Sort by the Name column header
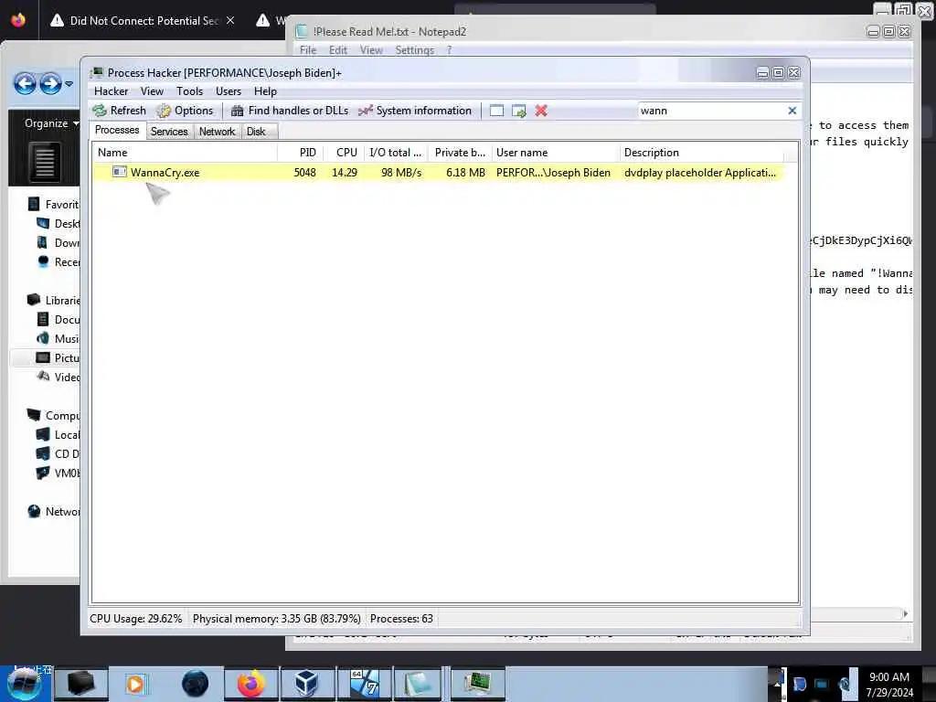This screenshot has height=702, width=936. [185, 153]
